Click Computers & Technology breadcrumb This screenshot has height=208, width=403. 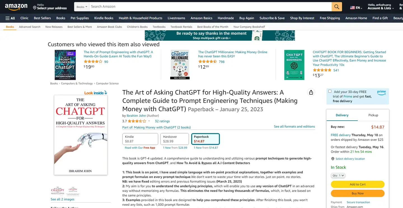[77, 83]
